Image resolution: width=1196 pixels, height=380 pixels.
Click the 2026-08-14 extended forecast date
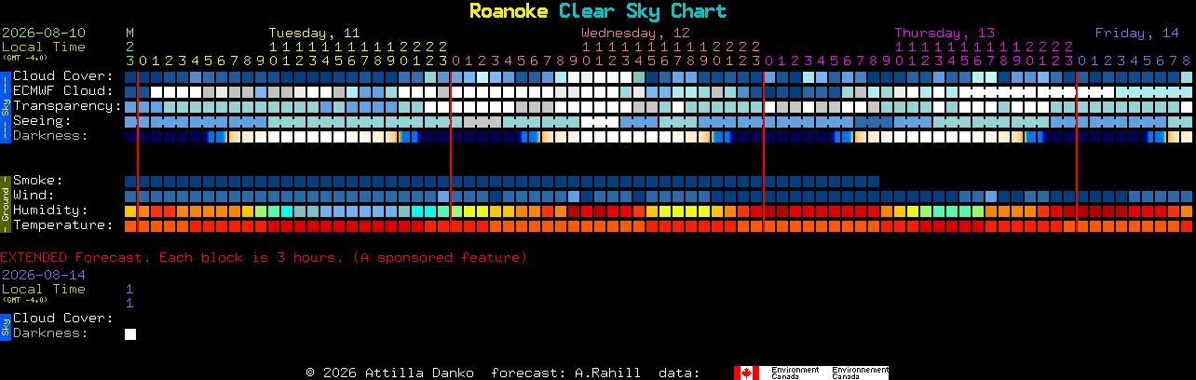click(44, 275)
